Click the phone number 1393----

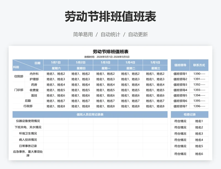[199, 90]
